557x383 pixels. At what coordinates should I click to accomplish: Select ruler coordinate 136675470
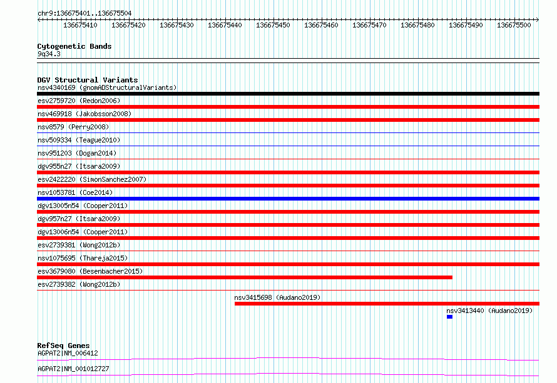click(x=369, y=25)
